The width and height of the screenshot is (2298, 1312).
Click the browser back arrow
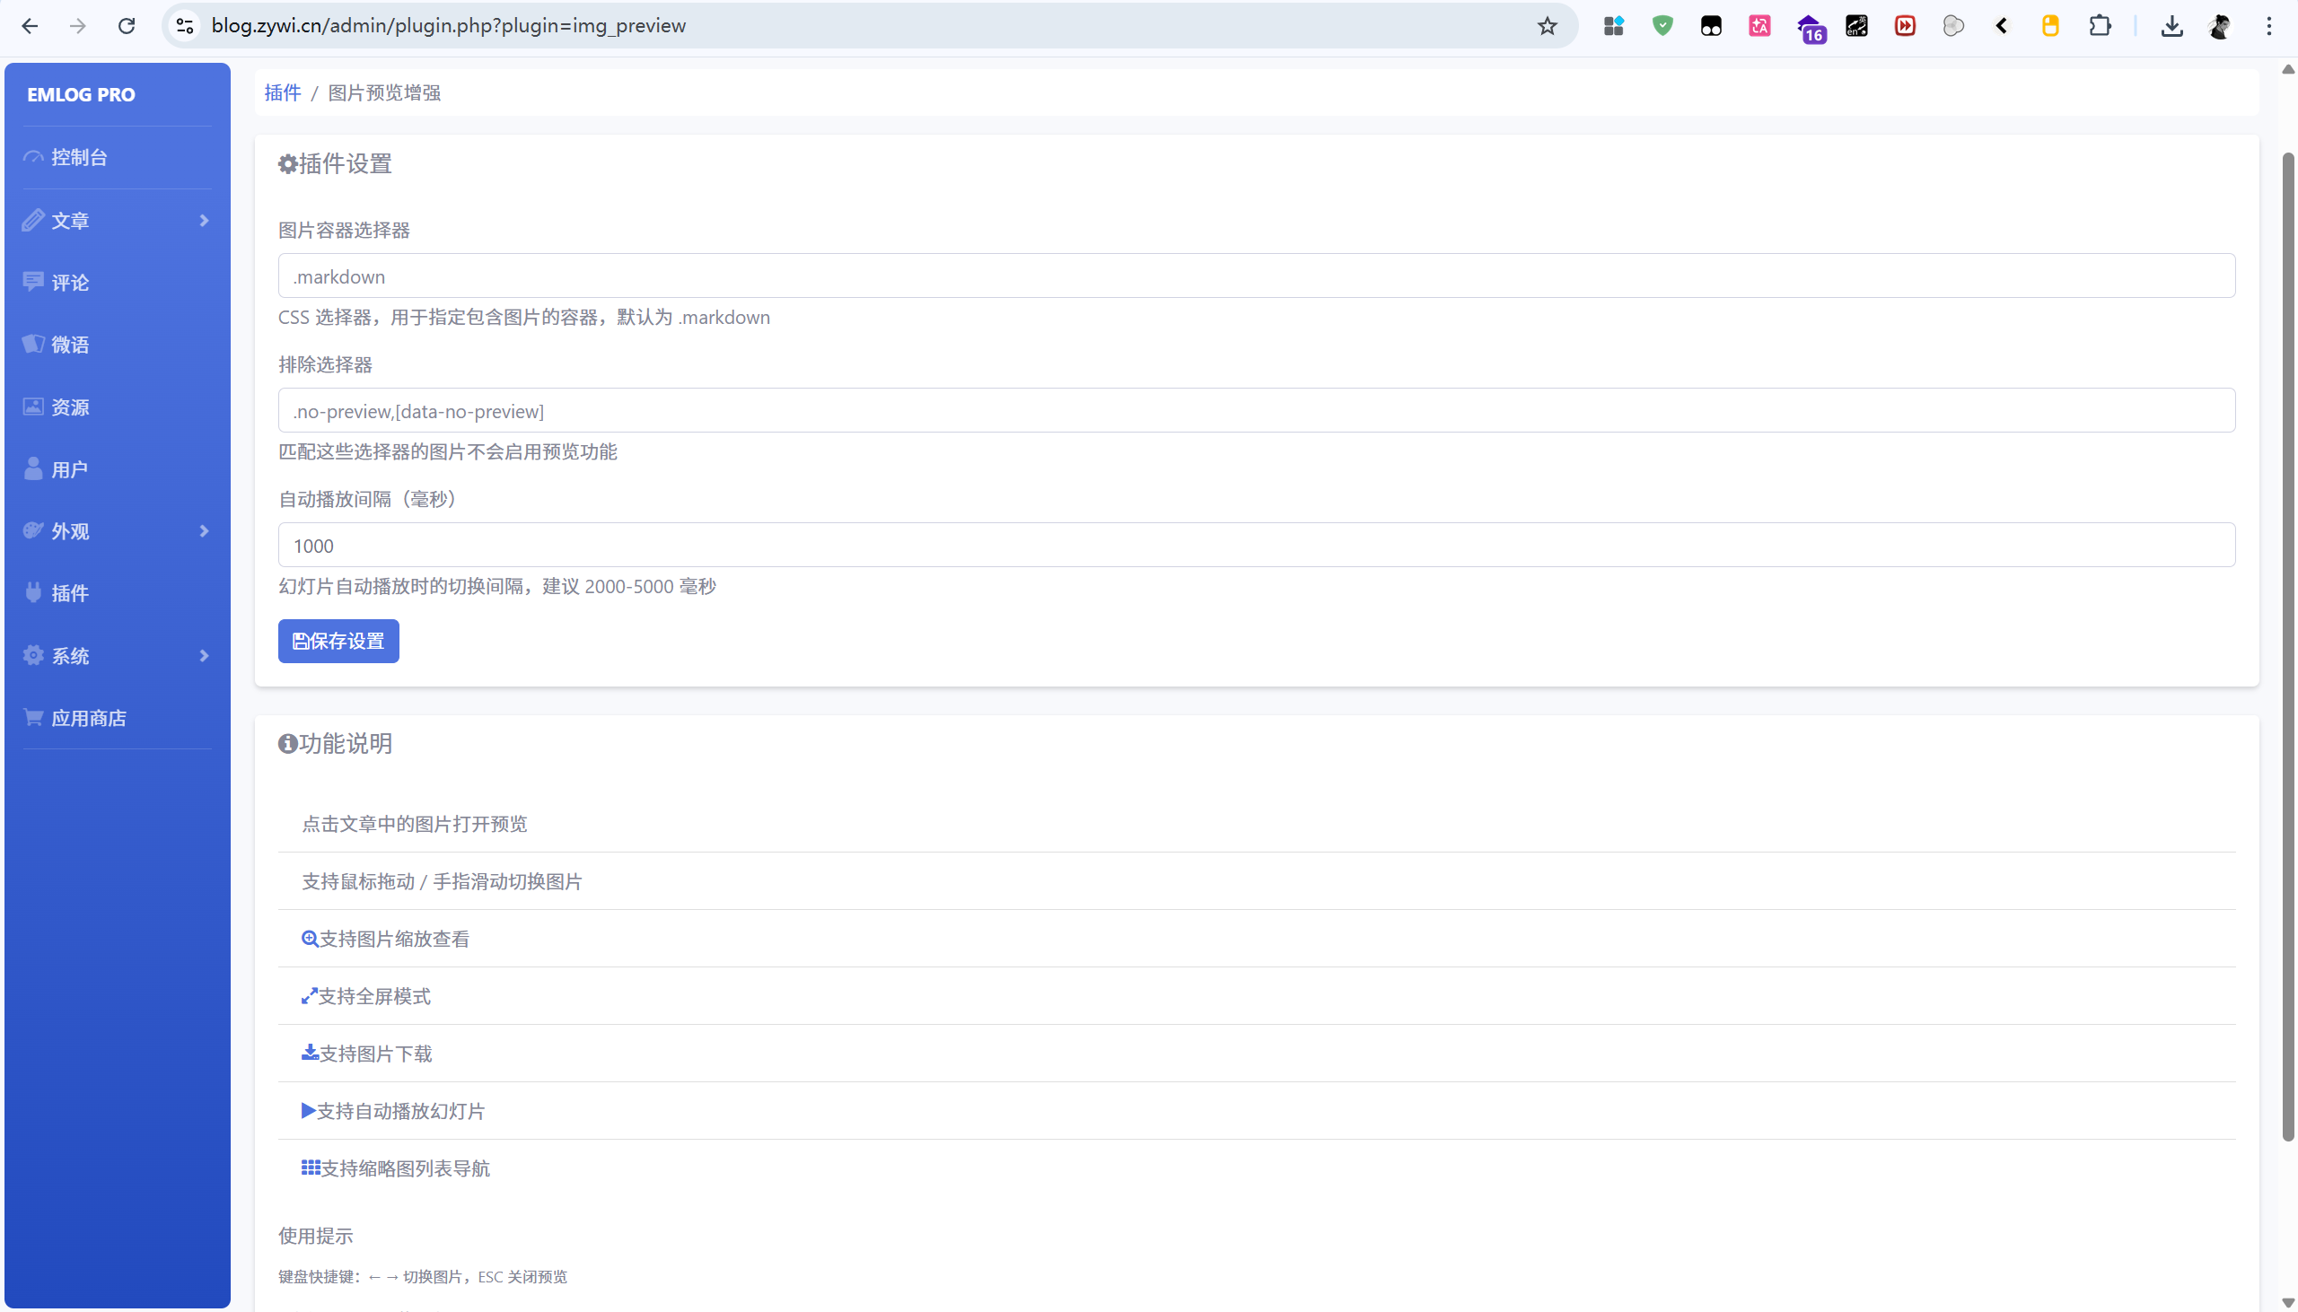[30, 26]
